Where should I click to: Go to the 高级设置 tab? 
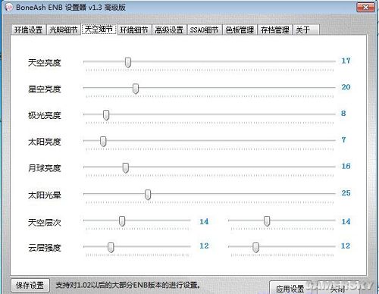click(169, 30)
